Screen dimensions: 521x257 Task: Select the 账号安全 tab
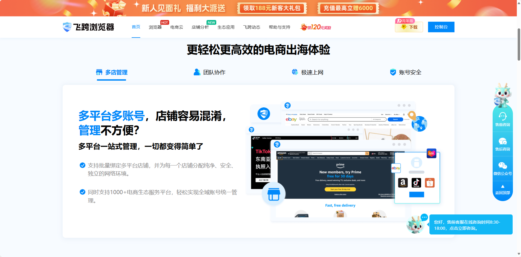pos(406,72)
